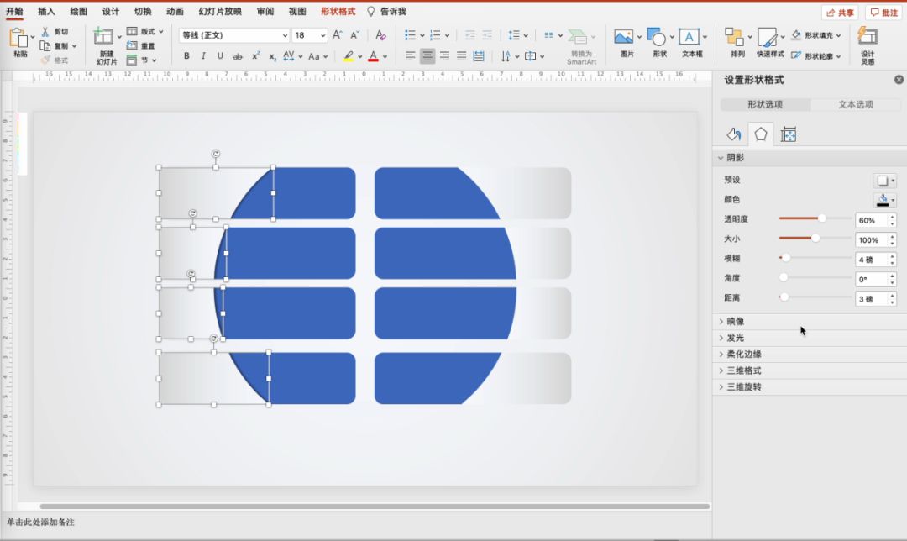Viewport: 907px width, 541px height.
Task: Justify the text
Action: click(x=462, y=56)
